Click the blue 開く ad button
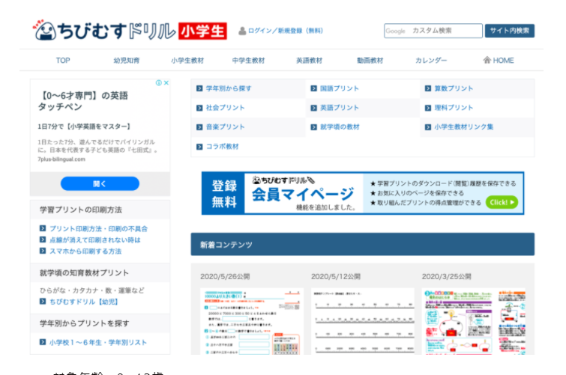 (100, 183)
